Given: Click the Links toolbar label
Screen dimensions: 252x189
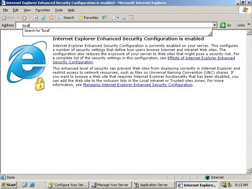Looking at the screenshot, I should pyautogui.click(x=241, y=25).
